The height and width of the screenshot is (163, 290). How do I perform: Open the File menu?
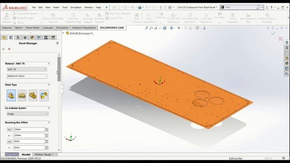click(34, 7)
